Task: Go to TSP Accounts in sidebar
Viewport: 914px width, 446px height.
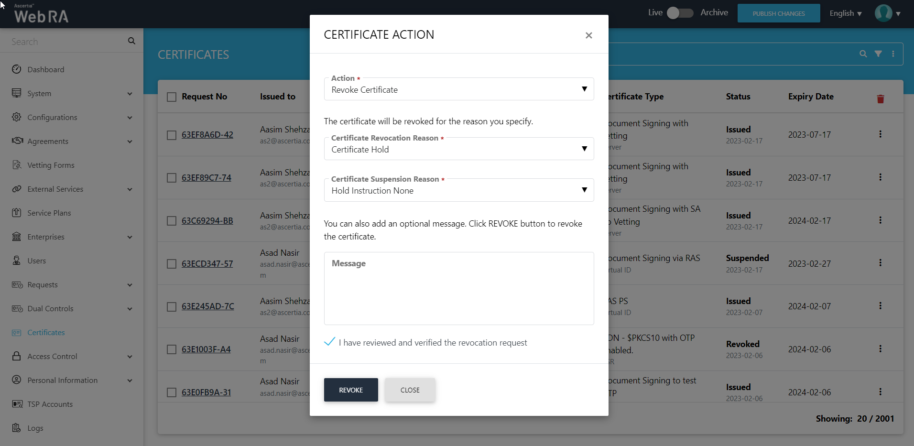Action: pos(50,404)
